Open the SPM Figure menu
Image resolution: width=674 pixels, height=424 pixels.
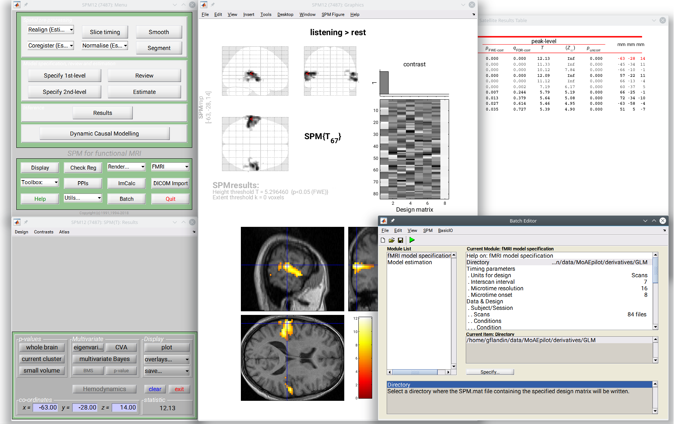[333, 14]
